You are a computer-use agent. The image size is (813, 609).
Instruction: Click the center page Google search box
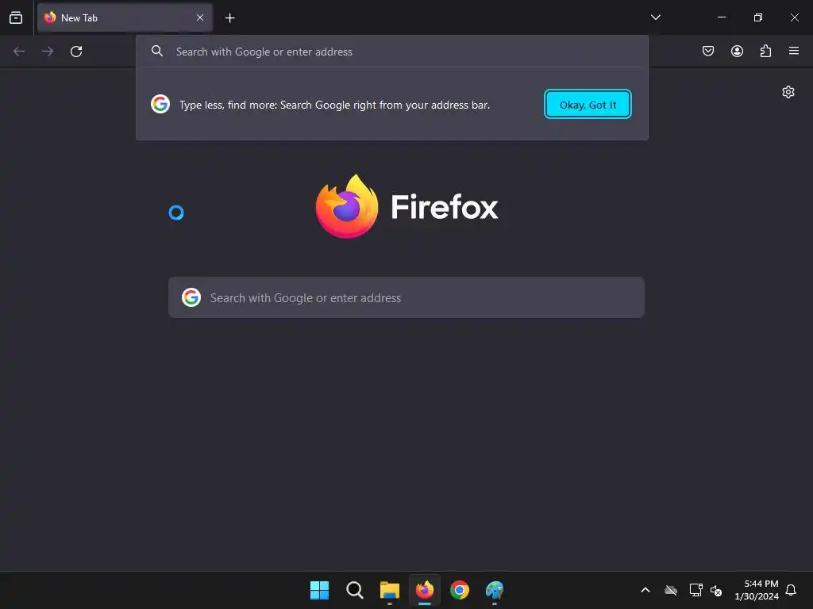tap(406, 298)
